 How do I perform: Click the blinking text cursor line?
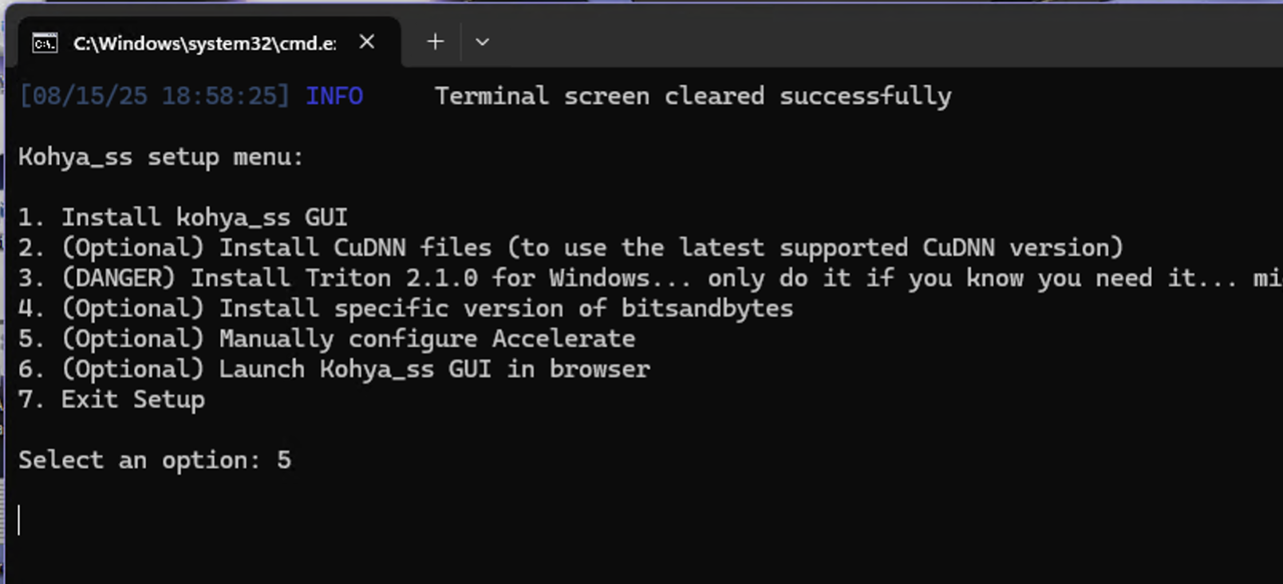(x=19, y=520)
